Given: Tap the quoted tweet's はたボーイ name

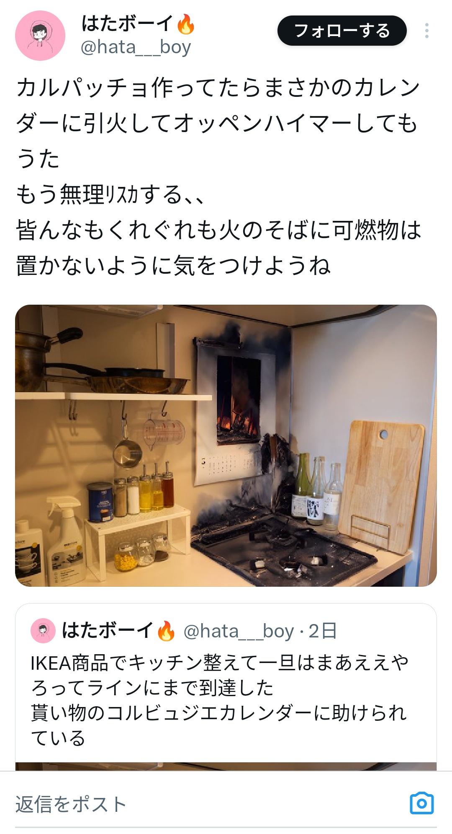Looking at the screenshot, I should pyautogui.click(x=108, y=630).
